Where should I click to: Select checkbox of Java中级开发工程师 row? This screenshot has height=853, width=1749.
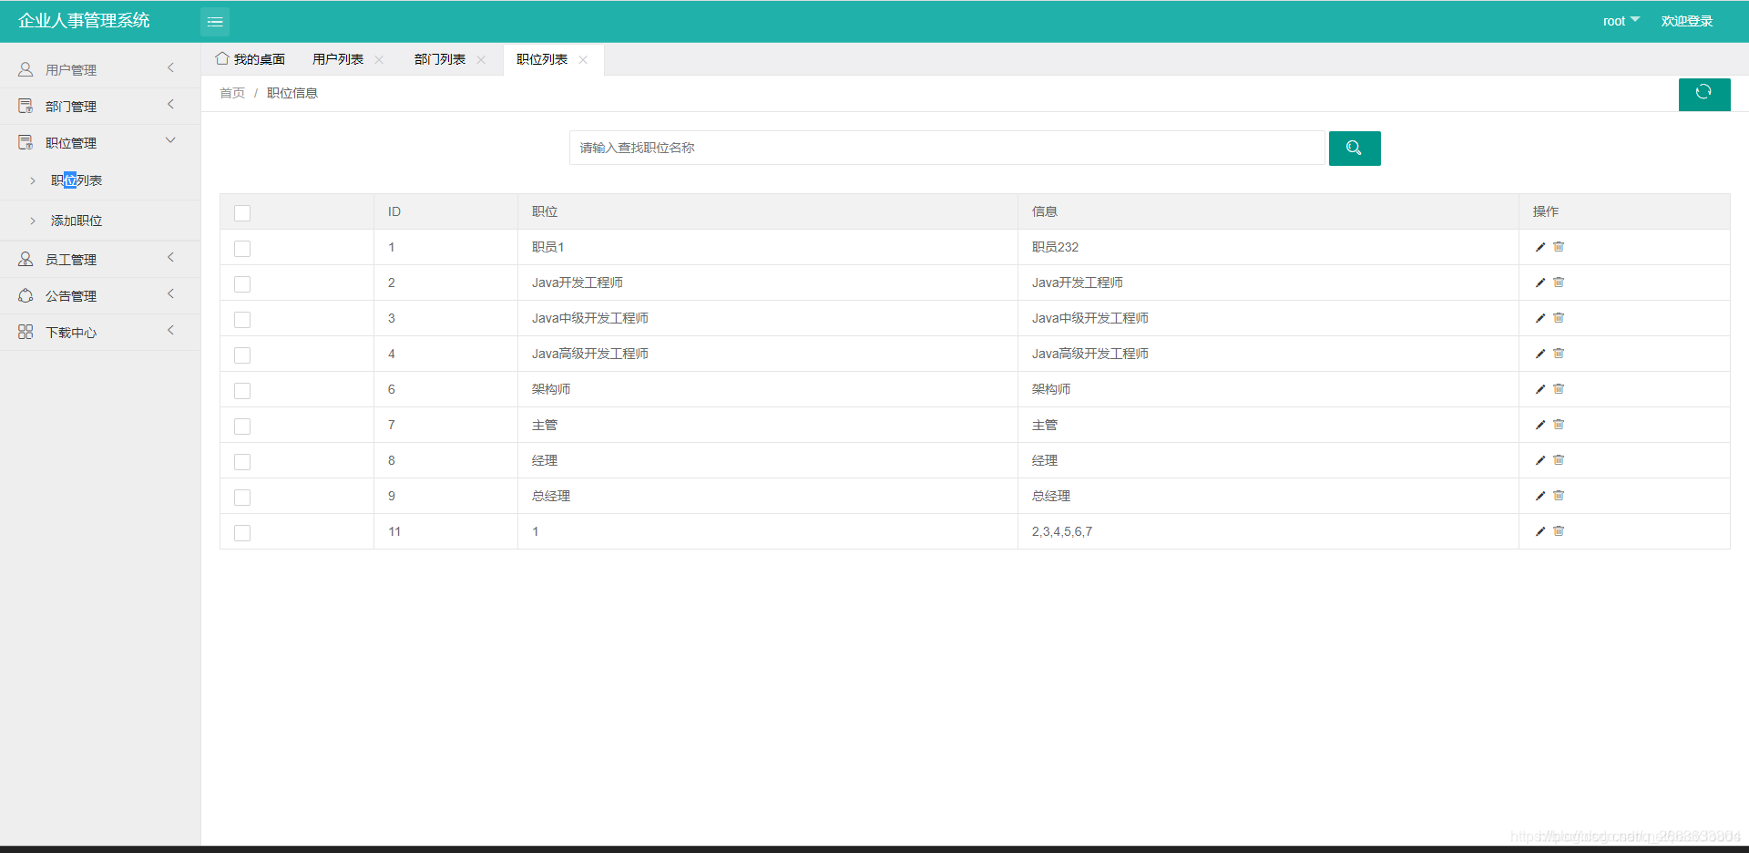tap(242, 320)
